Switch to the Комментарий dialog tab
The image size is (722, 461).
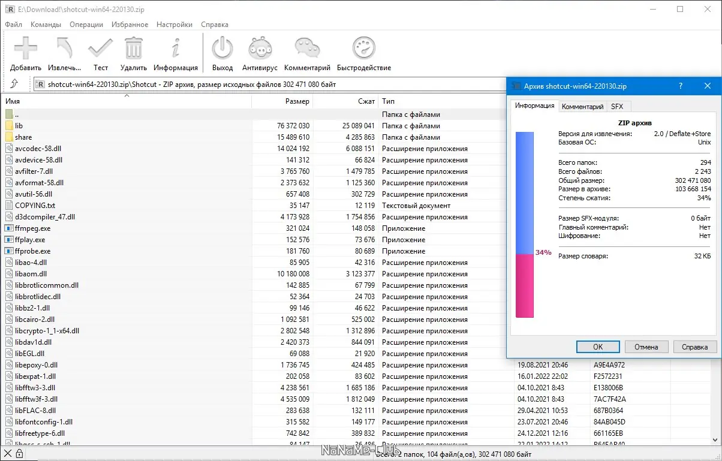582,107
